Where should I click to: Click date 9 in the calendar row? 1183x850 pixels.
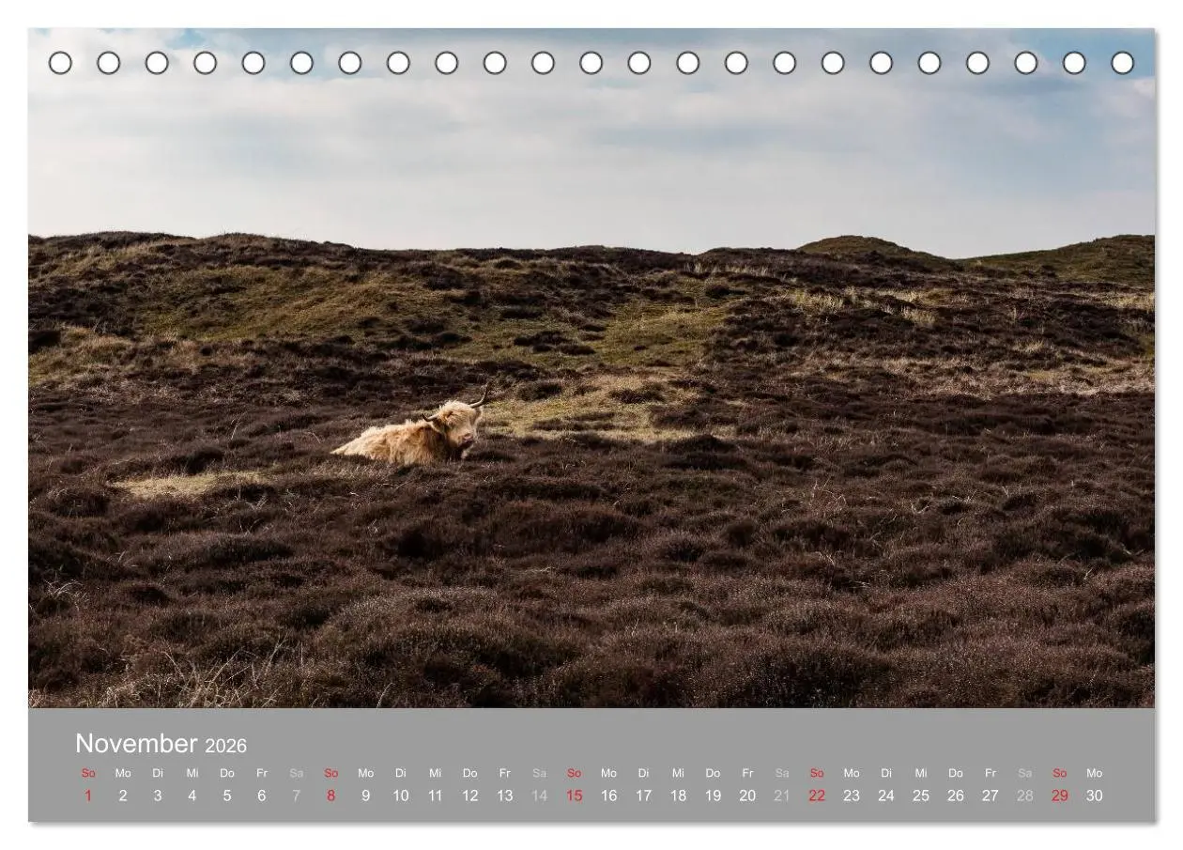(366, 796)
